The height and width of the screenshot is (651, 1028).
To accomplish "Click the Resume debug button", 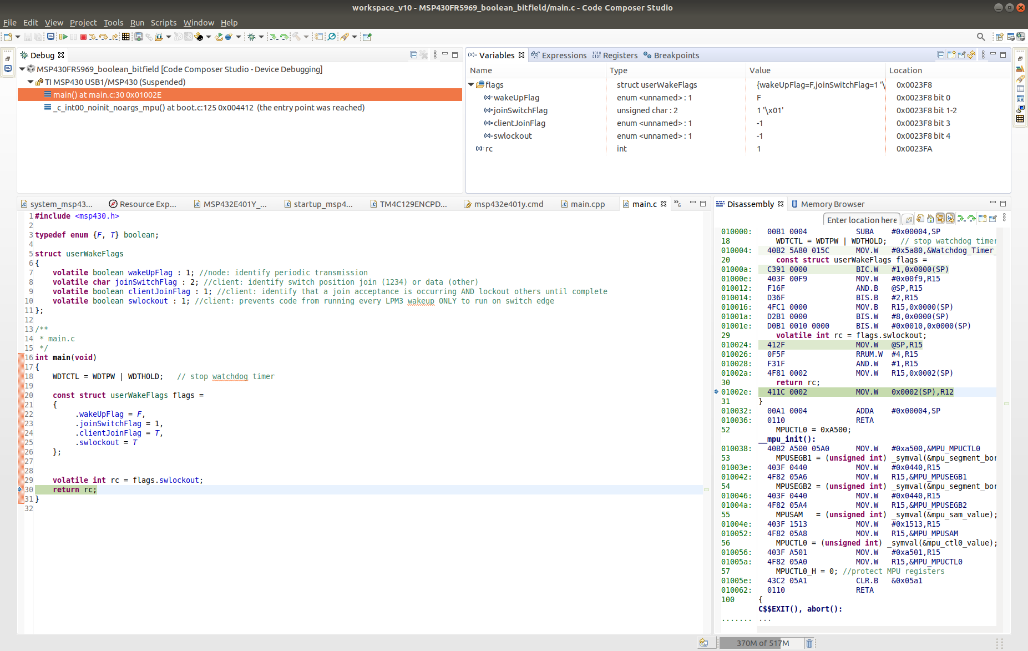I will (x=63, y=37).
